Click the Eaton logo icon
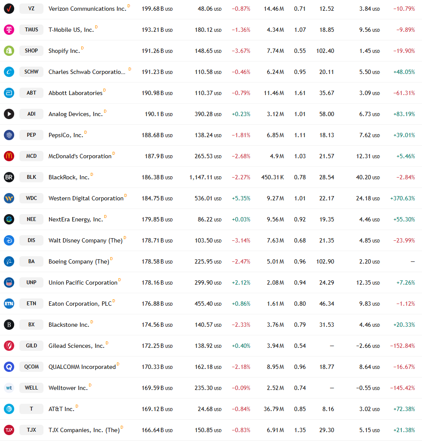 [x=9, y=304]
